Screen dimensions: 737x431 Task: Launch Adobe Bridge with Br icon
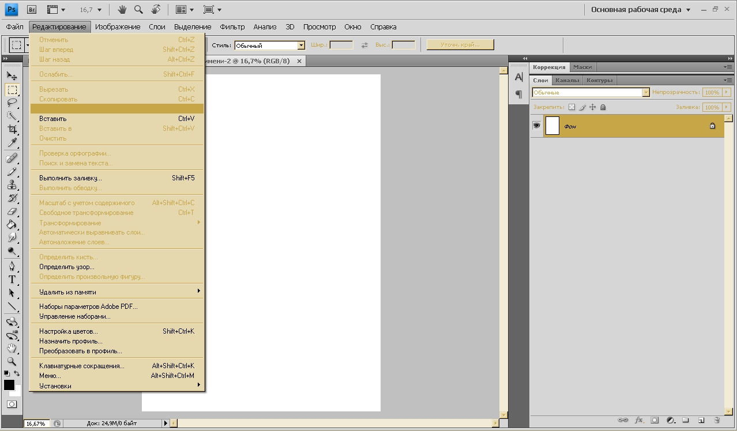[32, 9]
